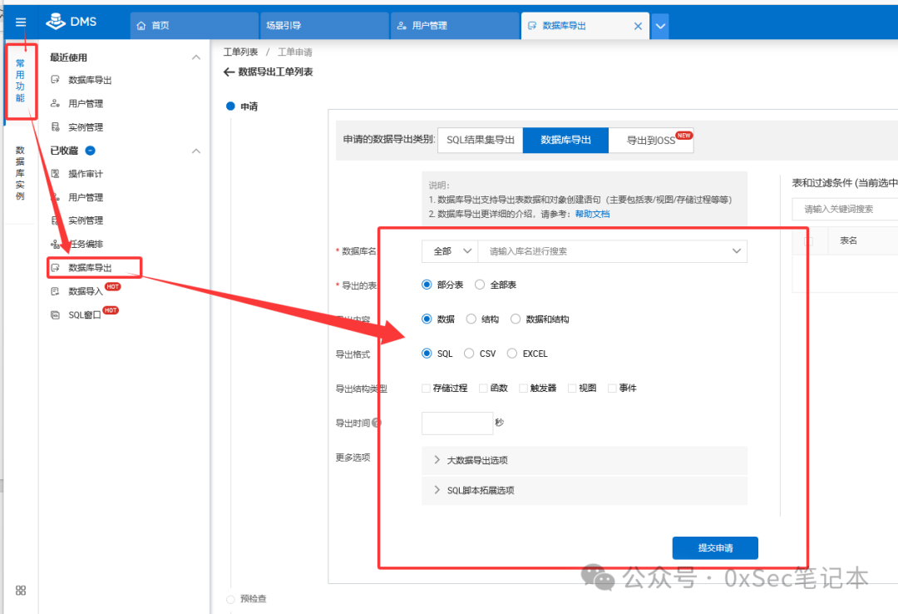Click the blue minus icon beside 已收藏

[90, 151]
